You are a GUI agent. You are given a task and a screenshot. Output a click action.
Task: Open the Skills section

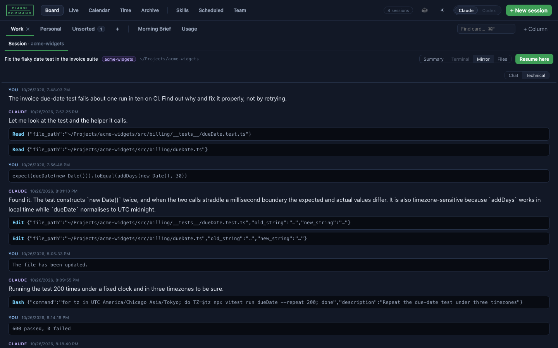point(182,10)
